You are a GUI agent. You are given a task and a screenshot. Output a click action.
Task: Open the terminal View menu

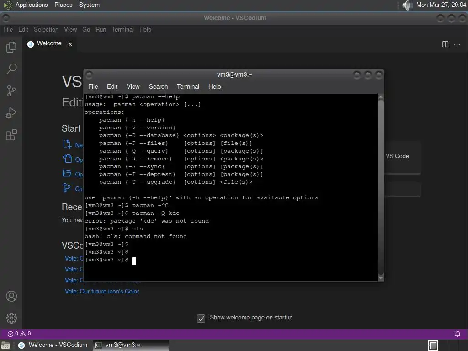(x=133, y=86)
